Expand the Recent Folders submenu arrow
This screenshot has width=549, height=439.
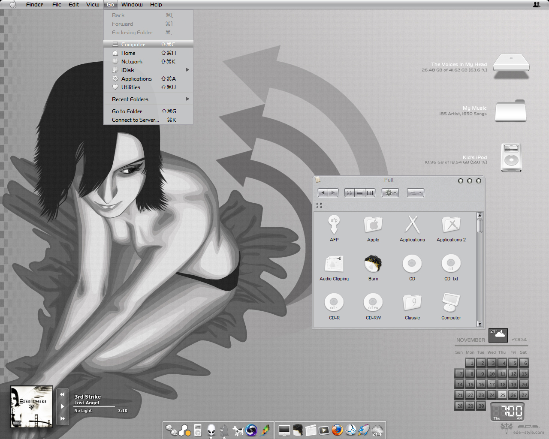187,99
